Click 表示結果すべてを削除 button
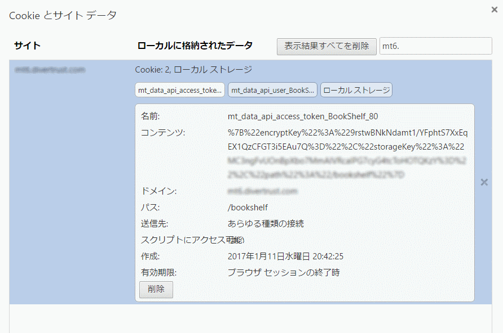Image resolution: width=503 pixels, height=333 pixels. point(326,46)
